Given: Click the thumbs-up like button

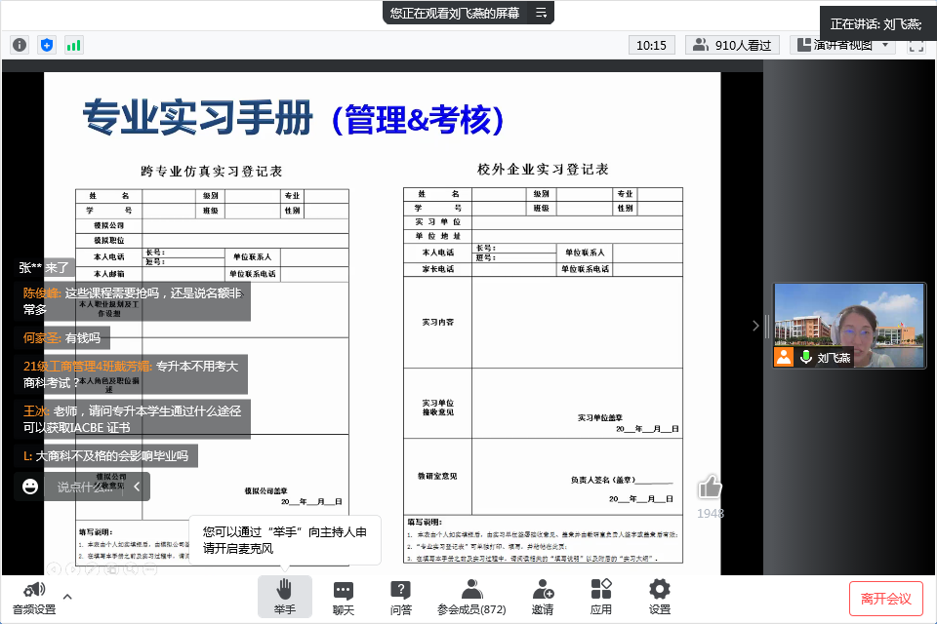Looking at the screenshot, I should coord(710,487).
